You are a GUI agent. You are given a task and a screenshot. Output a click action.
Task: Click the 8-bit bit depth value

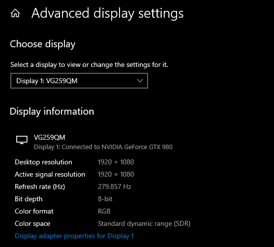point(105,199)
